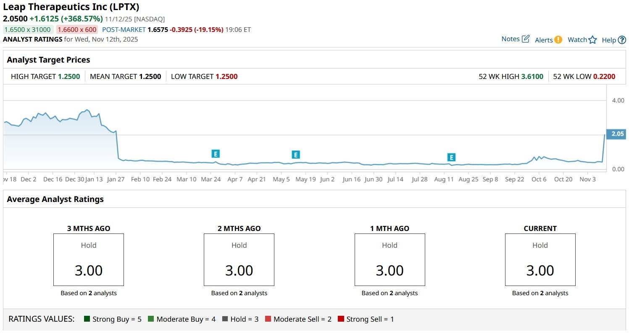Screen dimensions: 629x333
Task: Click the Sep 22 date on chart axis
Action: pyautogui.click(x=515, y=179)
